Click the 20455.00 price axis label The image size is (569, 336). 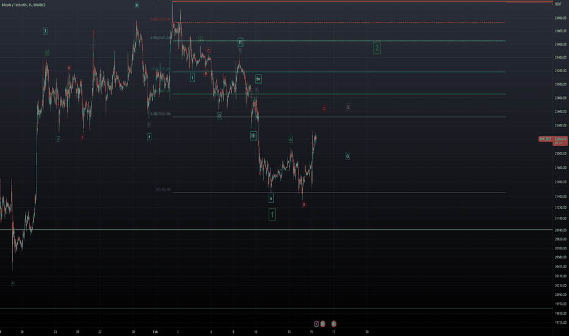pos(560,266)
